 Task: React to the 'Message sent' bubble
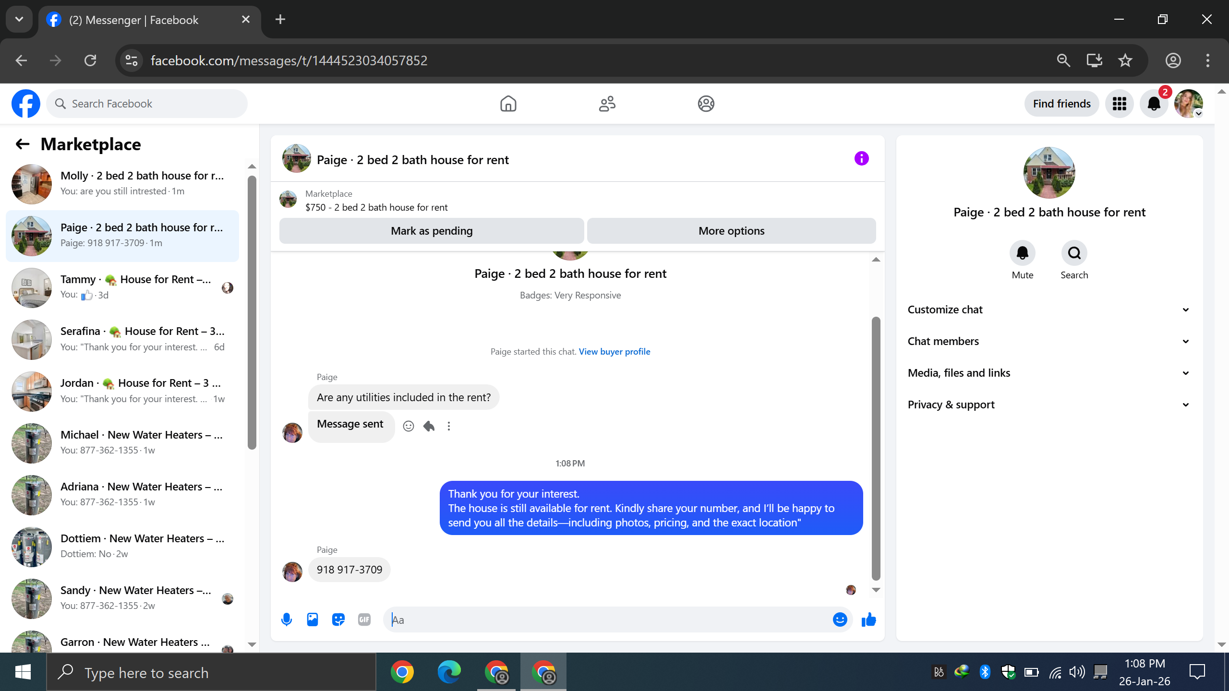(x=409, y=426)
